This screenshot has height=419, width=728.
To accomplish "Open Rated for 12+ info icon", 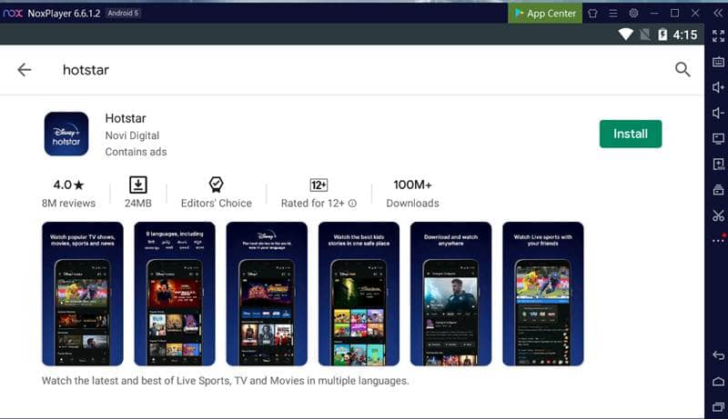I will [x=352, y=203].
